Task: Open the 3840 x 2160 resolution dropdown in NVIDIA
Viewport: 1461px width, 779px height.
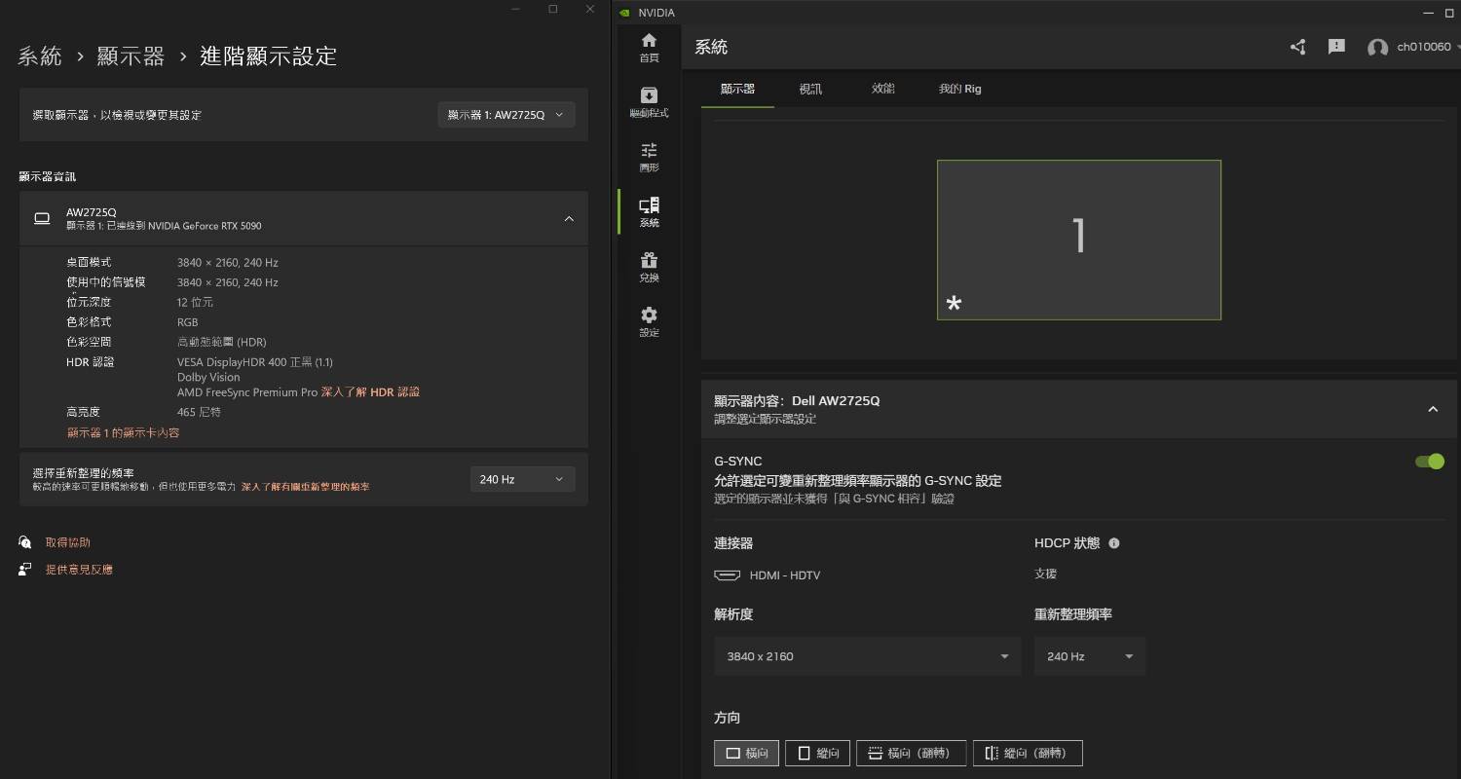Action: (867, 656)
